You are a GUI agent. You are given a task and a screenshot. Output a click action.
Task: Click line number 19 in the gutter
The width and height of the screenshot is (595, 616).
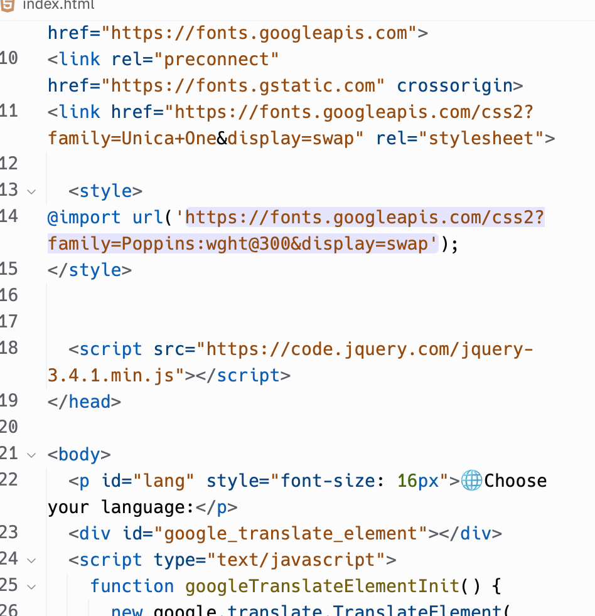click(x=9, y=400)
